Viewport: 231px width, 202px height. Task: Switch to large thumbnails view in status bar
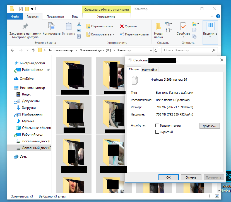tap(217, 196)
